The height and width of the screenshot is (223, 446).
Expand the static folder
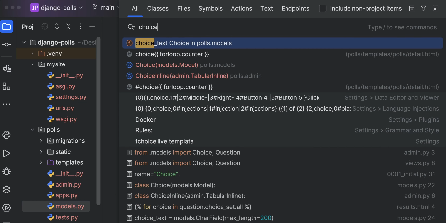(41, 152)
